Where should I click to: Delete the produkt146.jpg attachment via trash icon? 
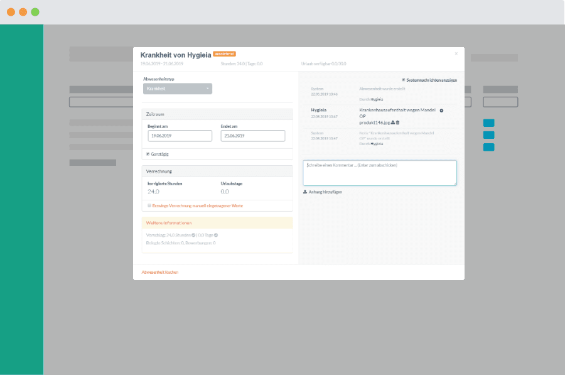click(x=397, y=122)
